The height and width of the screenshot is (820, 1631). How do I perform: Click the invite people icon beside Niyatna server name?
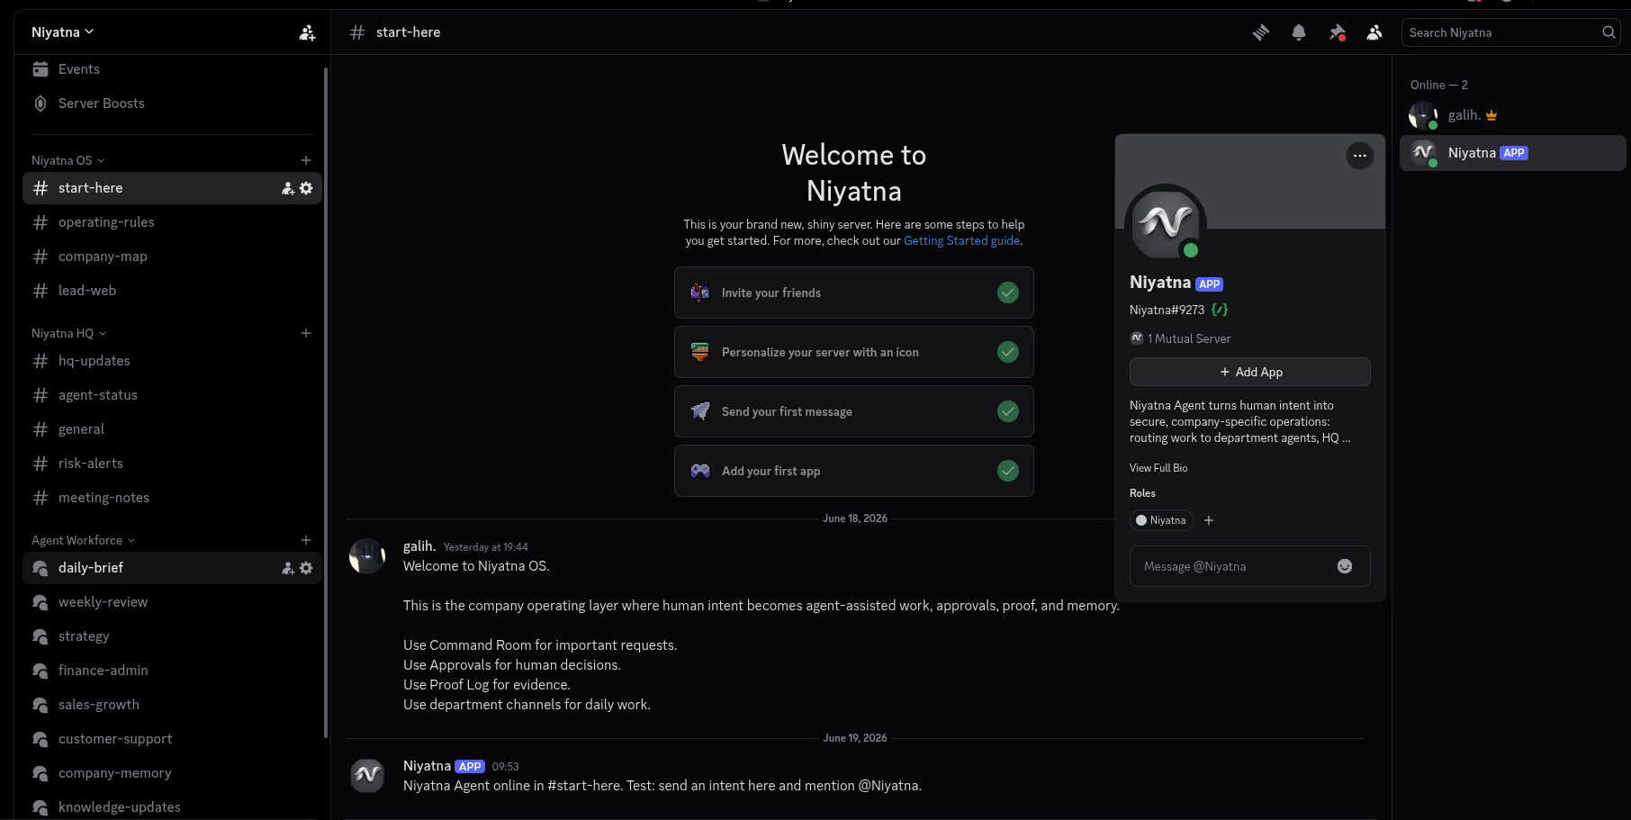pyautogui.click(x=307, y=32)
